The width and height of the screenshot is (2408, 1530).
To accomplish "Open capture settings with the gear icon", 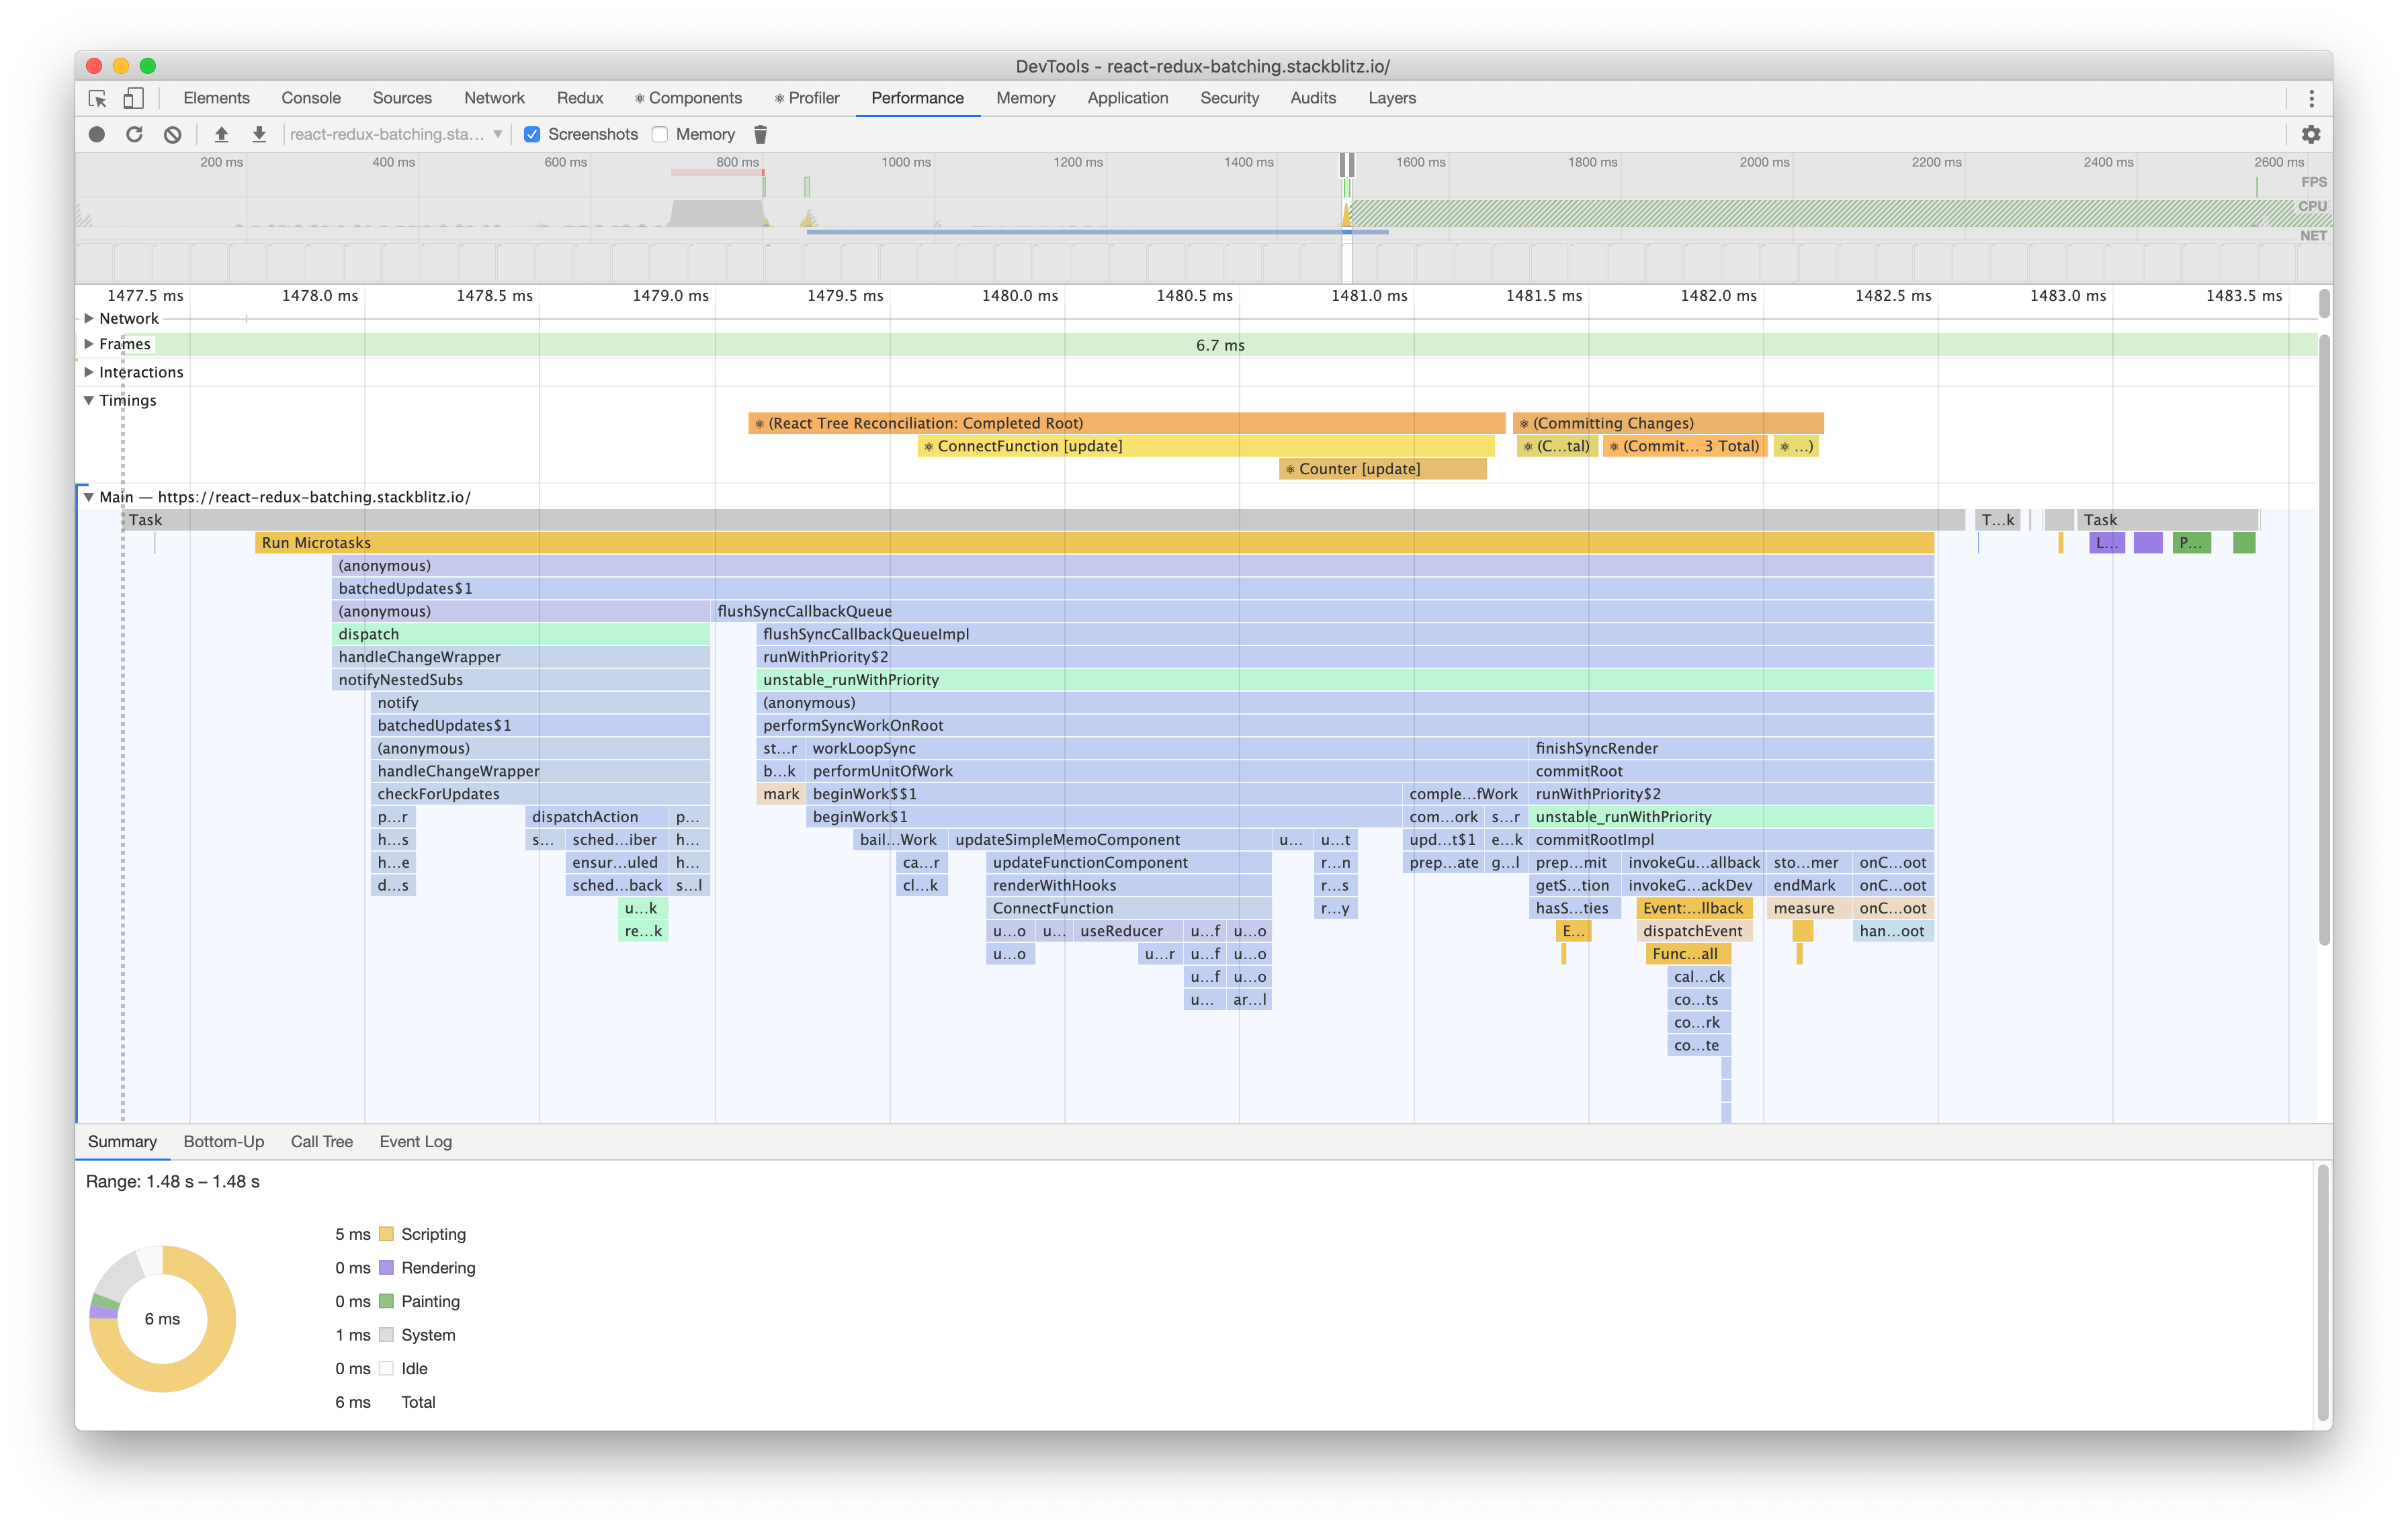I will tap(2312, 134).
